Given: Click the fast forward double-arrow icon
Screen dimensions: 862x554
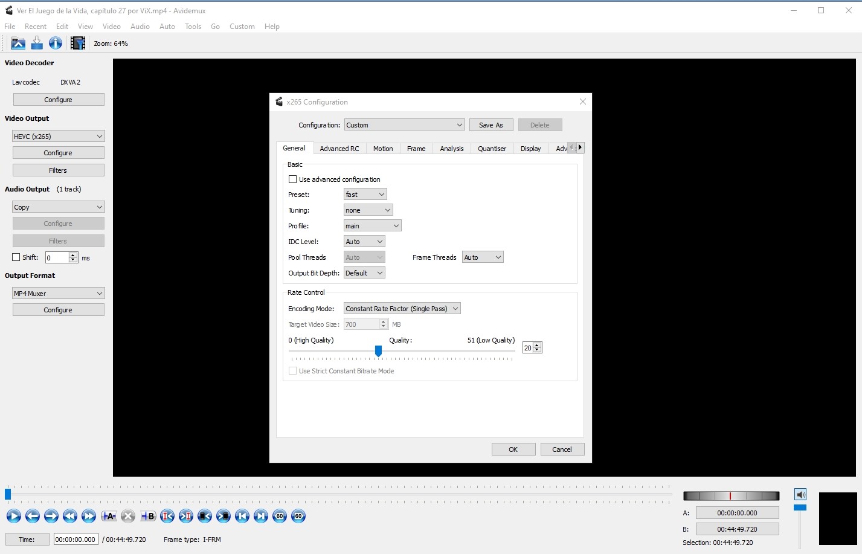Looking at the screenshot, I should tap(89, 516).
